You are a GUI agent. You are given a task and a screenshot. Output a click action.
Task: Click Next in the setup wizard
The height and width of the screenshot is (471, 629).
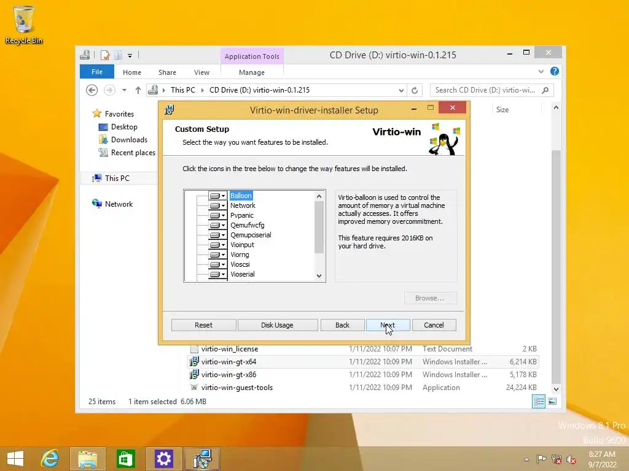pyautogui.click(x=388, y=325)
